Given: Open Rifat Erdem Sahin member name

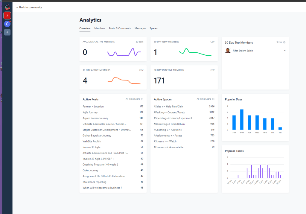Looking at the screenshot, I should click(x=243, y=51).
